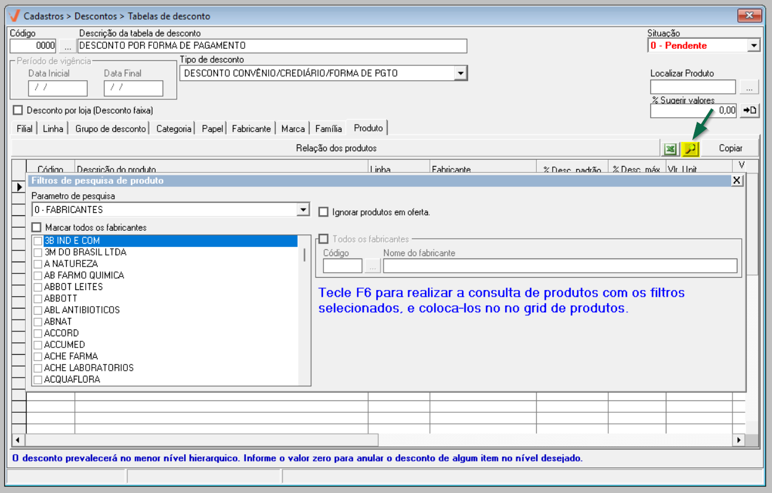Image resolution: width=772 pixels, height=493 pixels.
Task: Close the Filtros de pesquisa de produto panel
Action: (x=736, y=180)
